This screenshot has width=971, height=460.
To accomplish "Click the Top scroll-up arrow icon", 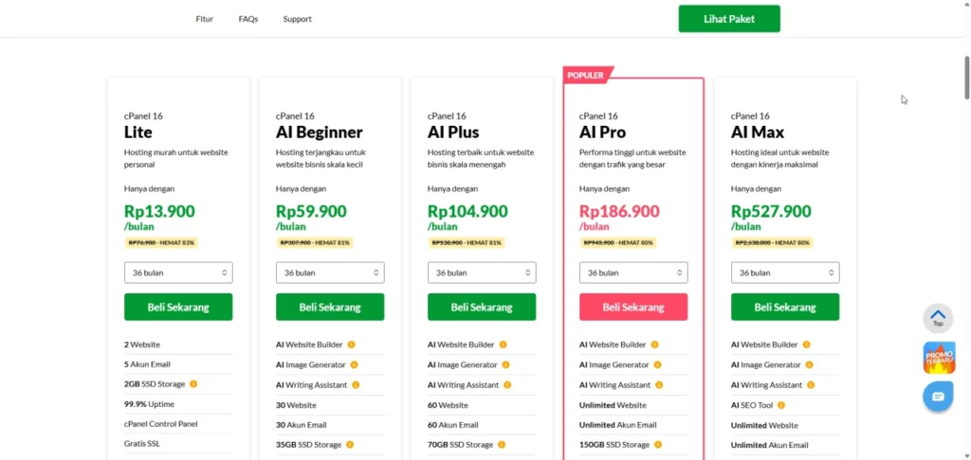I will [938, 318].
